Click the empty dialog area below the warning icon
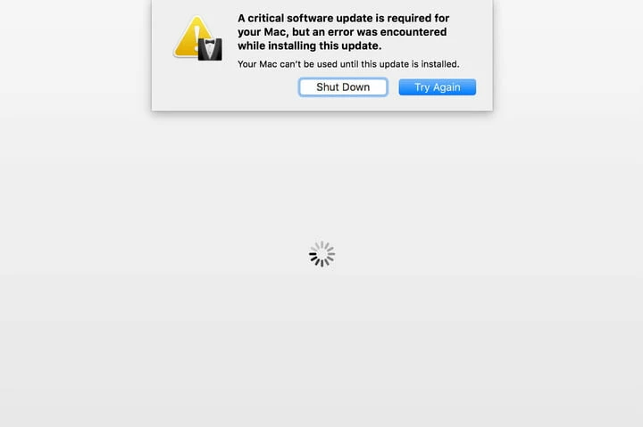The height and width of the screenshot is (427, 643). (196, 86)
